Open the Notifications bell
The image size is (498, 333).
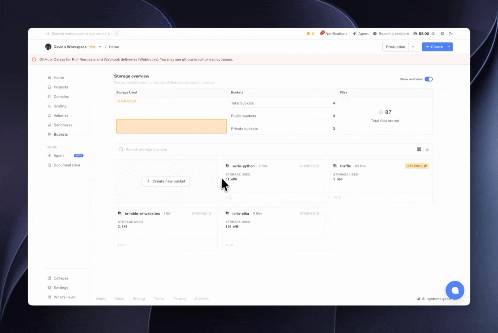coord(333,34)
